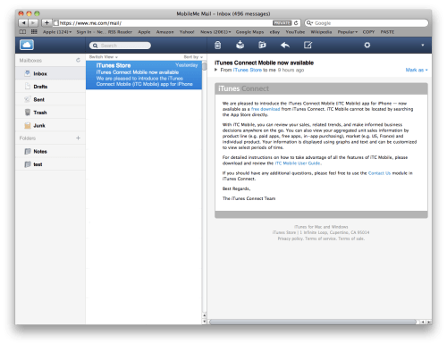Image resolution: width=447 pixels, height=343 pixels.
Task: Open the Wikipedia bookmark
Action: (x=321, y=32)
